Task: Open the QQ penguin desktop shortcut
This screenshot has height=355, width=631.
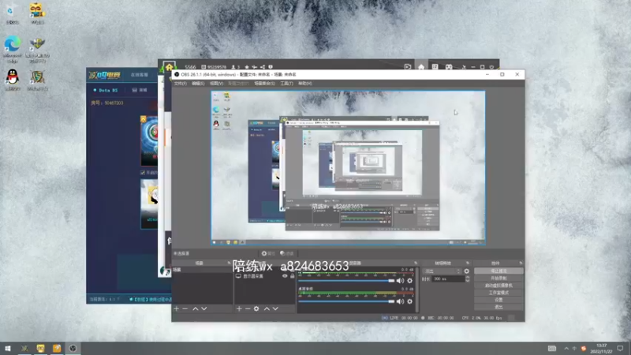Action: [13, 80]
